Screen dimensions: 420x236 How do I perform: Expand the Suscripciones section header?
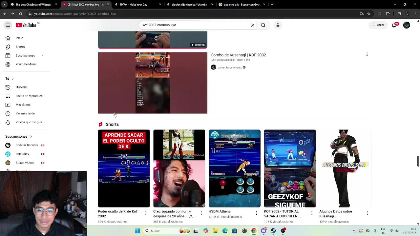[18, 136]
